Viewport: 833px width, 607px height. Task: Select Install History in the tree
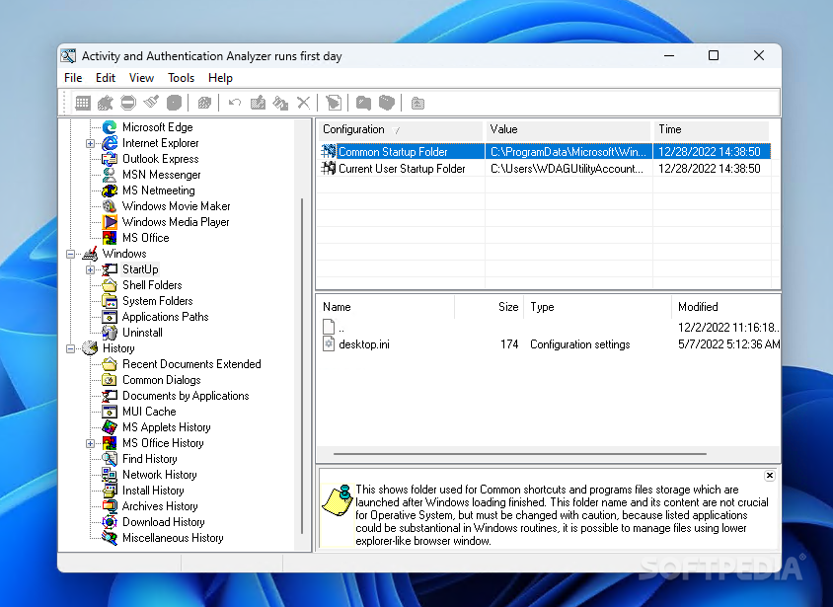point(153,491)
